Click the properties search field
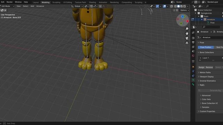Screen dimensions: 223x125 pos(211,27)
